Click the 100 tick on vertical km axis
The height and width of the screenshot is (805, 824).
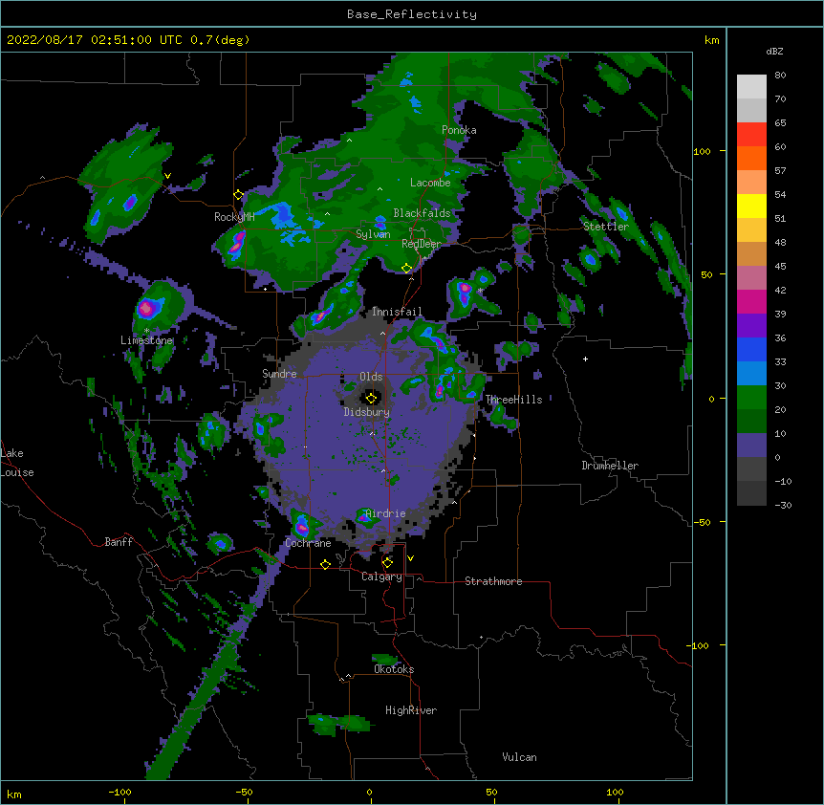coord(702,151)
